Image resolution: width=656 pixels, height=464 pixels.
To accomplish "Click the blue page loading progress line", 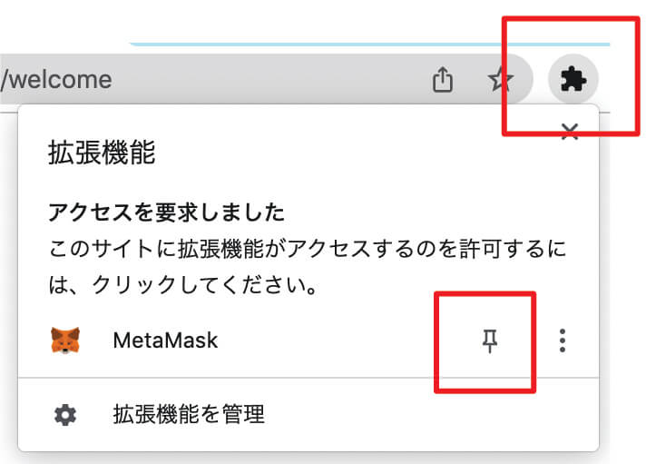I will 370,44.
